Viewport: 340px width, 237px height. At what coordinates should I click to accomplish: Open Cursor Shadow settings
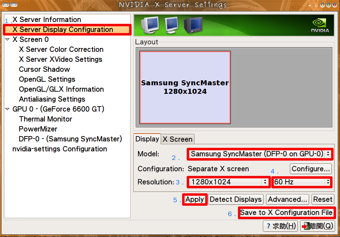click(44, 69)
